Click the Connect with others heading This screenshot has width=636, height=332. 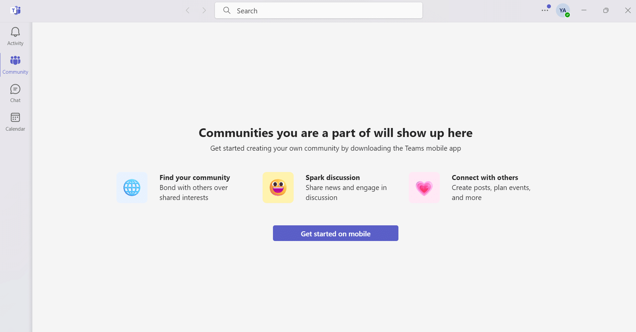coord(485,178)
